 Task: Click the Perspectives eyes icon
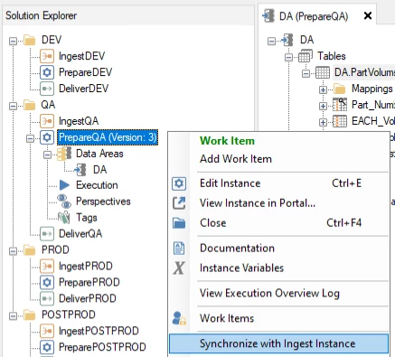pos(64,202)
